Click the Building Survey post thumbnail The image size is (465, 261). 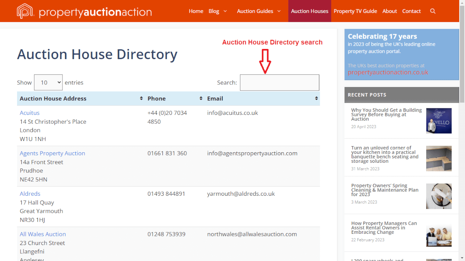click(x=439, y=121)
